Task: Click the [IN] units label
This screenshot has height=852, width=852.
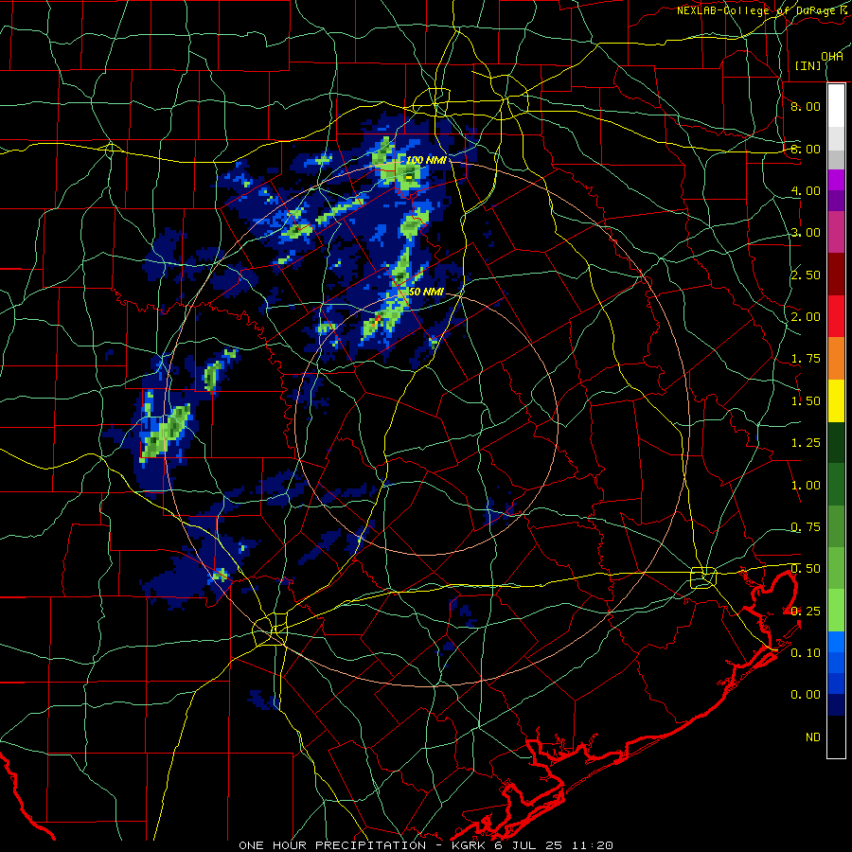Action: point(808,65)
